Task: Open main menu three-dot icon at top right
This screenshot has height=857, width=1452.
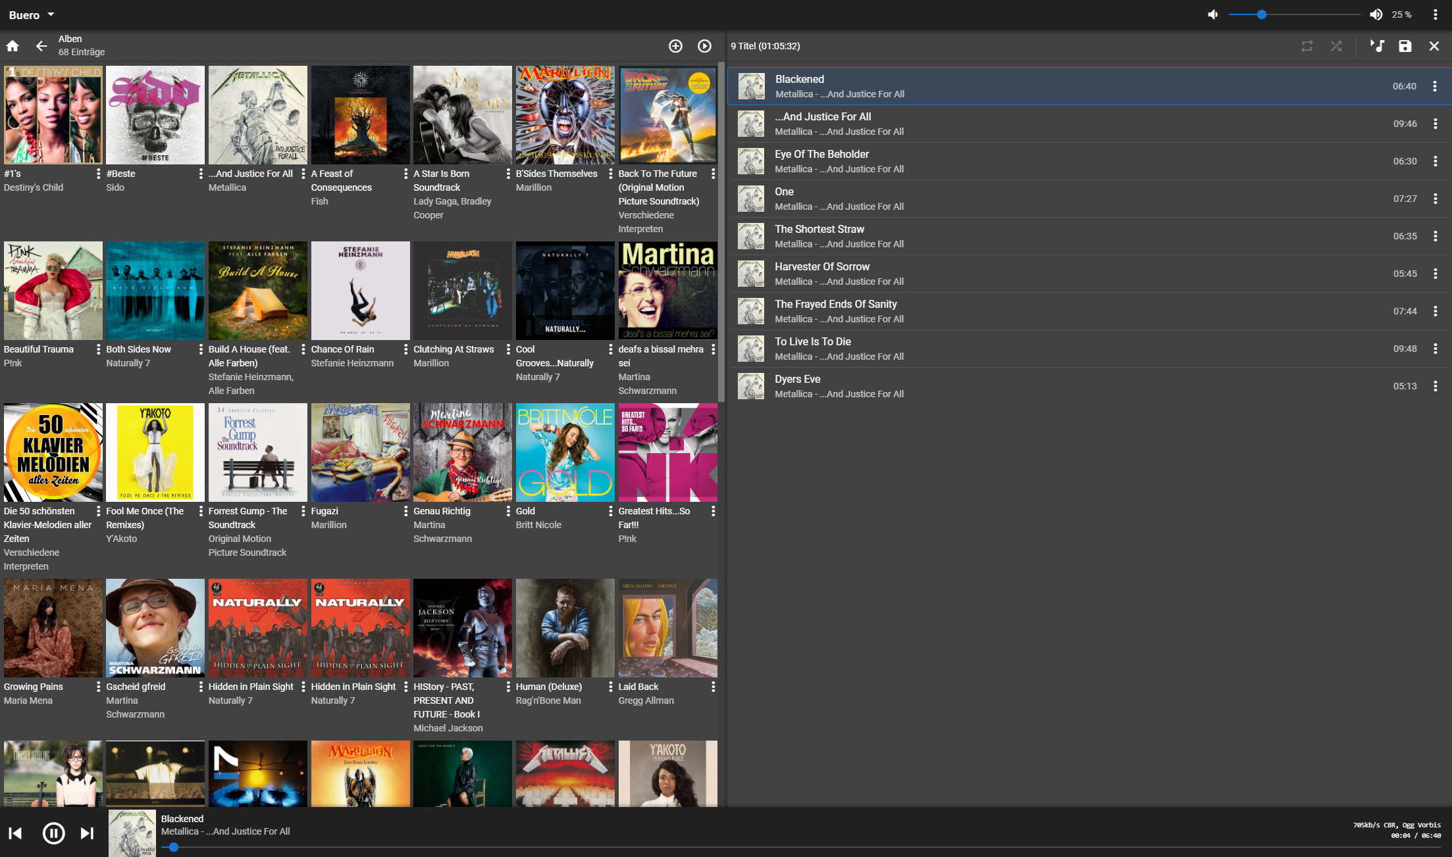Action: (1435, 14)
